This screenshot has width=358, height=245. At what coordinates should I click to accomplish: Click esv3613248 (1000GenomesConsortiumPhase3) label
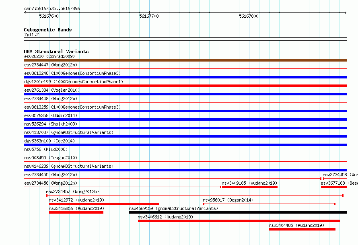pyautogui.click(x=72, y=73)
